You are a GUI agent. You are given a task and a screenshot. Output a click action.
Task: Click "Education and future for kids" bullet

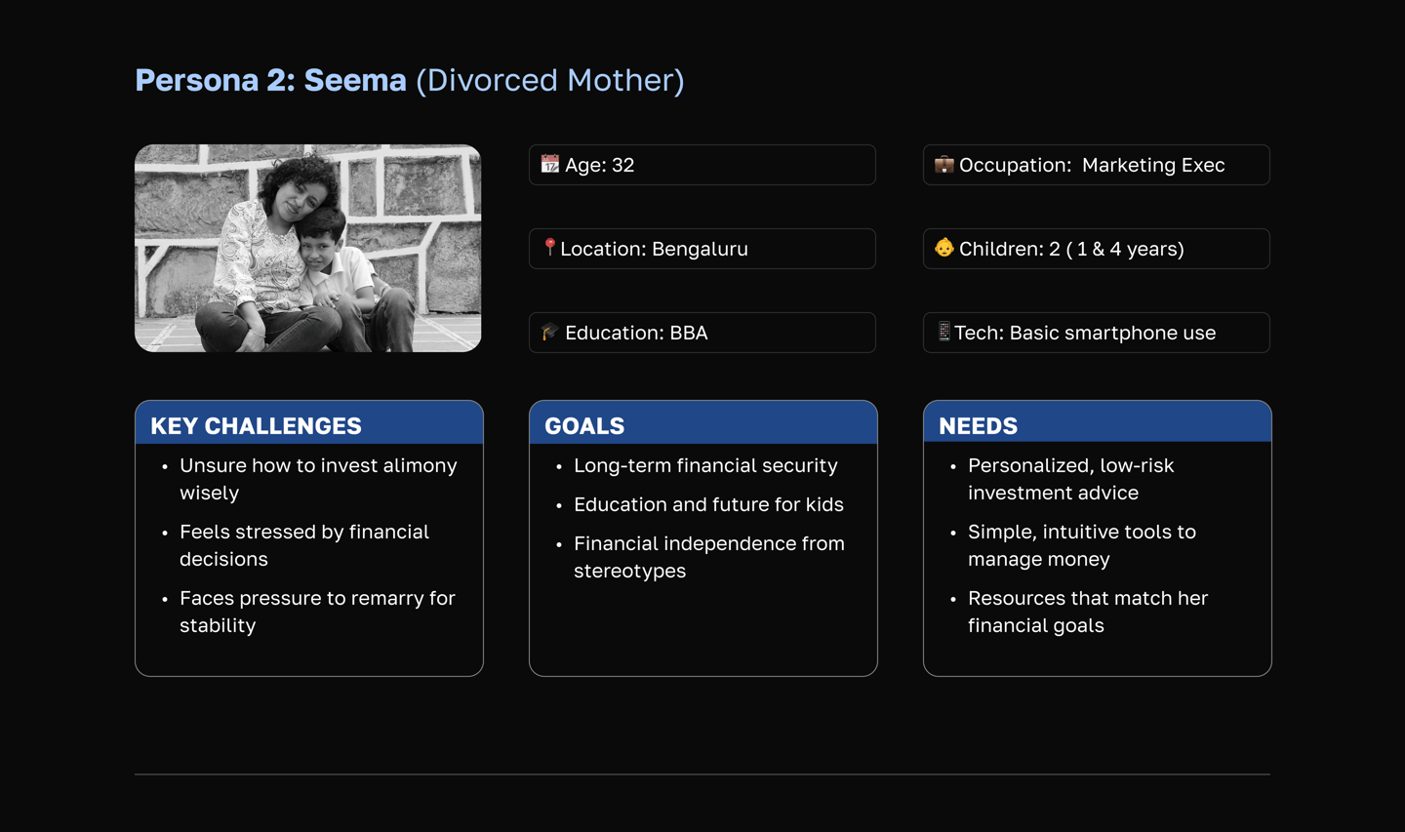[708, 504]
